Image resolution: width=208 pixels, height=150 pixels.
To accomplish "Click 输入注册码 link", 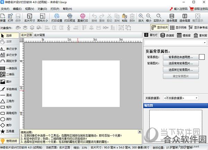I will coord(179,9).
